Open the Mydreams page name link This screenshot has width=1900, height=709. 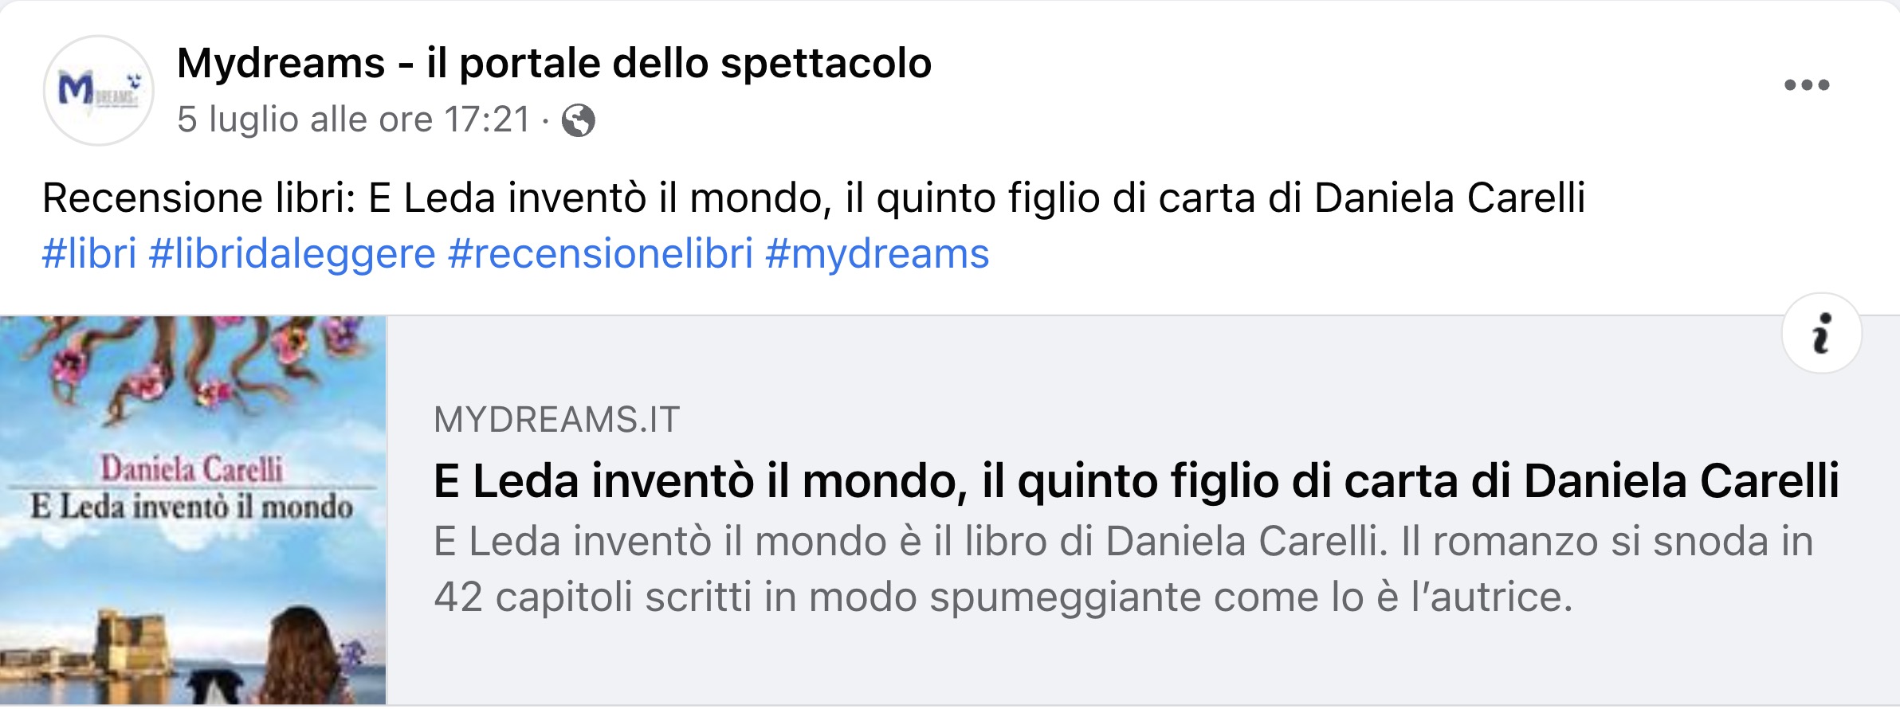point(554,63)
